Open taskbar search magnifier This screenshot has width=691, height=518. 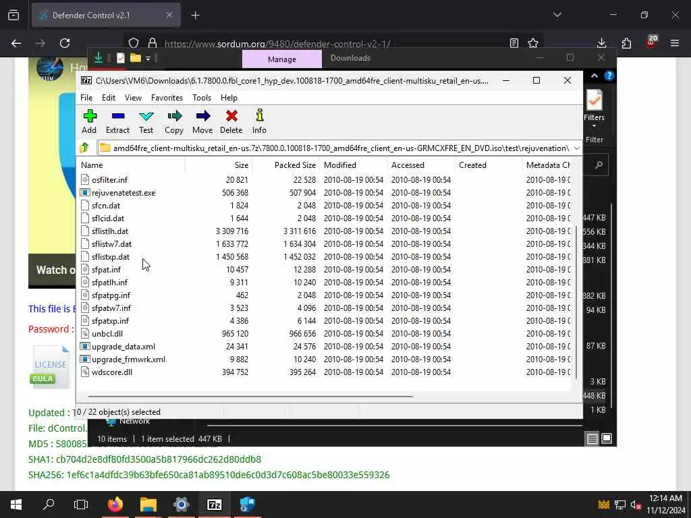pyautogui.click(x=49, y=505)
